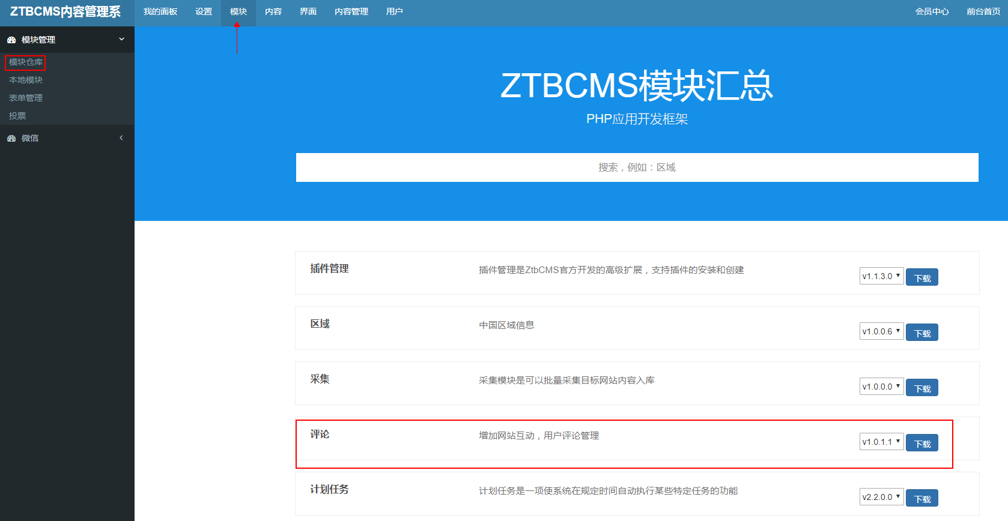Screen dimensions: 1008x521
Task: Click the 插件管理 module title
Action: point(329,269)
